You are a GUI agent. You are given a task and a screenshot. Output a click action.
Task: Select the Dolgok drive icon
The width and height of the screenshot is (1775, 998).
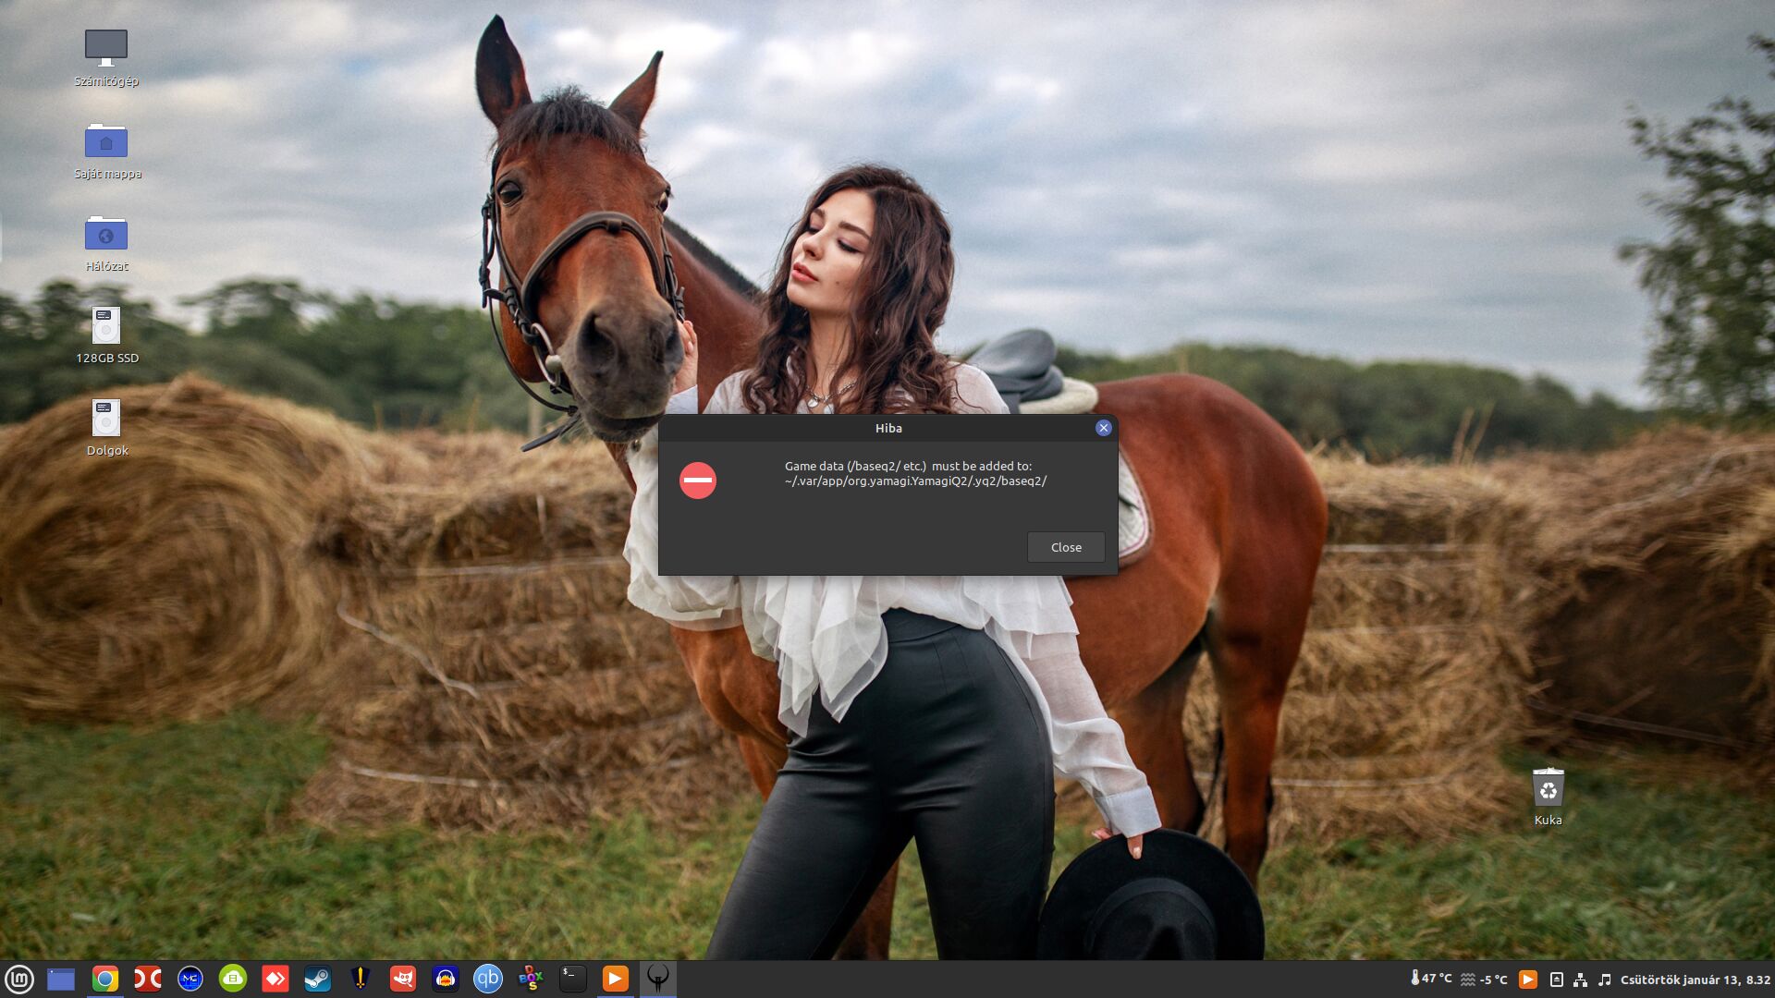pos(106,428)
